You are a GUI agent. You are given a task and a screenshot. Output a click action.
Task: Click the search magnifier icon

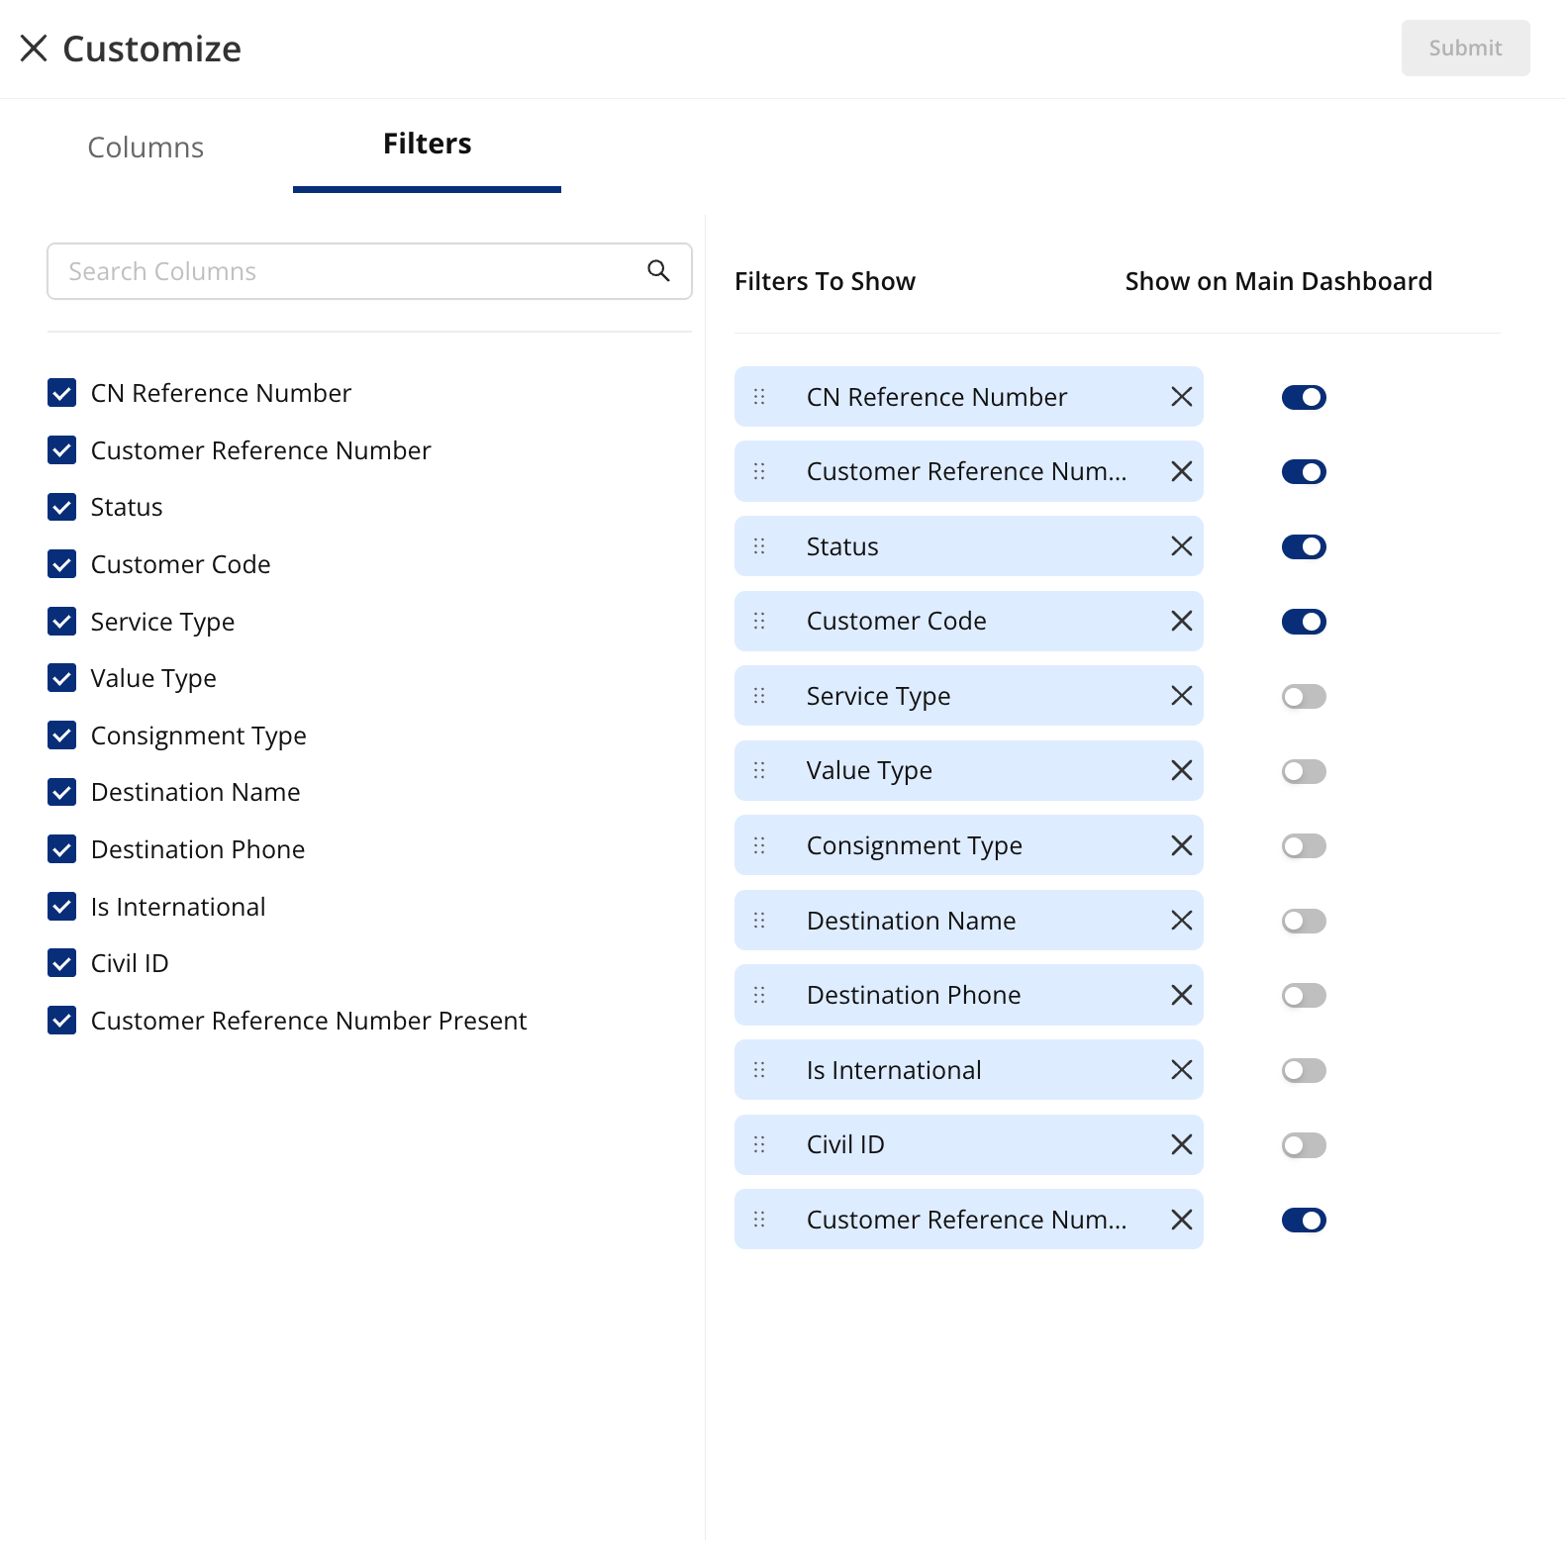click(658, 270)
